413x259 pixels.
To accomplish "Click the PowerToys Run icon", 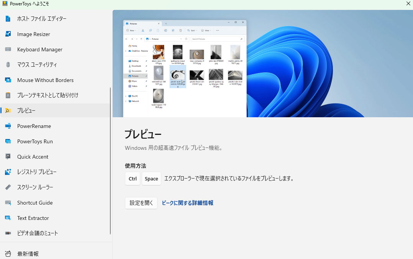I will pyautogui.click(x=8, y=141).
